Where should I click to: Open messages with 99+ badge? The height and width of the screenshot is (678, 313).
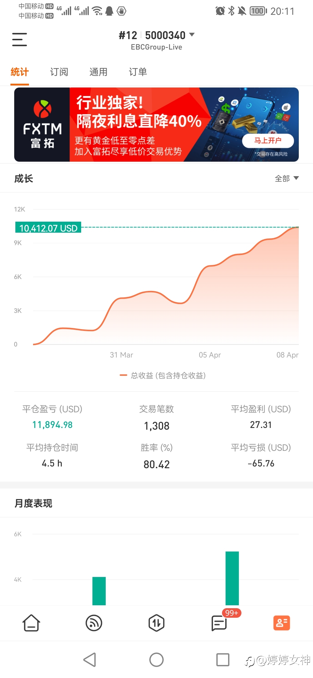tap(219, 623)
